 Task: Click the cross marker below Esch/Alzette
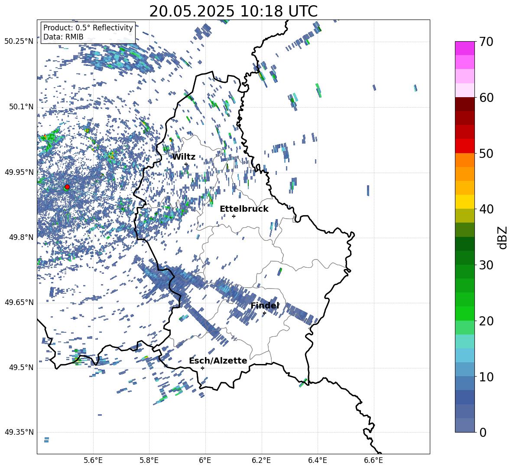tap(202, 368)
